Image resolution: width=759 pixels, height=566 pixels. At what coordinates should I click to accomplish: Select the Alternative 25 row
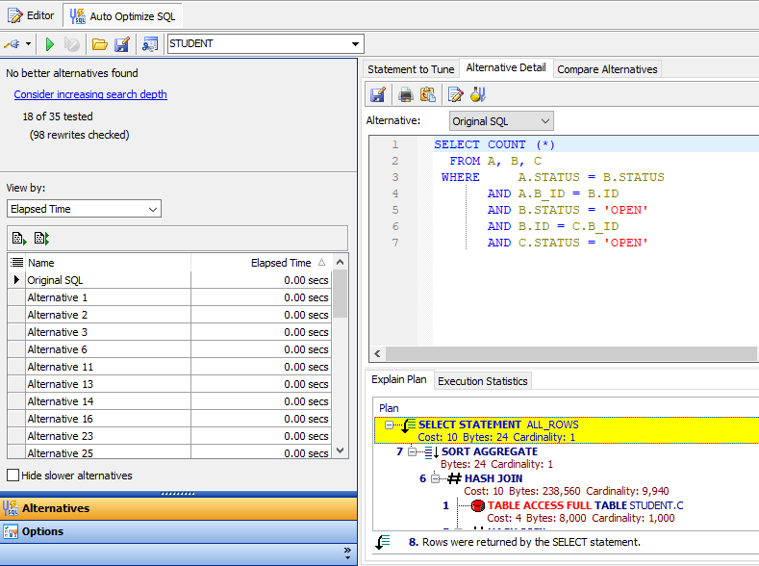(x=169, y=452)
